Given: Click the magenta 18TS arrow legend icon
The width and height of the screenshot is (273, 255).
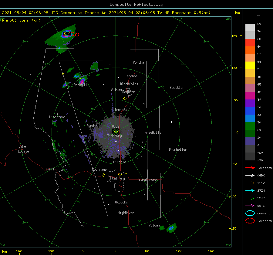Looking at the screenshot, I should pos(250,206).
